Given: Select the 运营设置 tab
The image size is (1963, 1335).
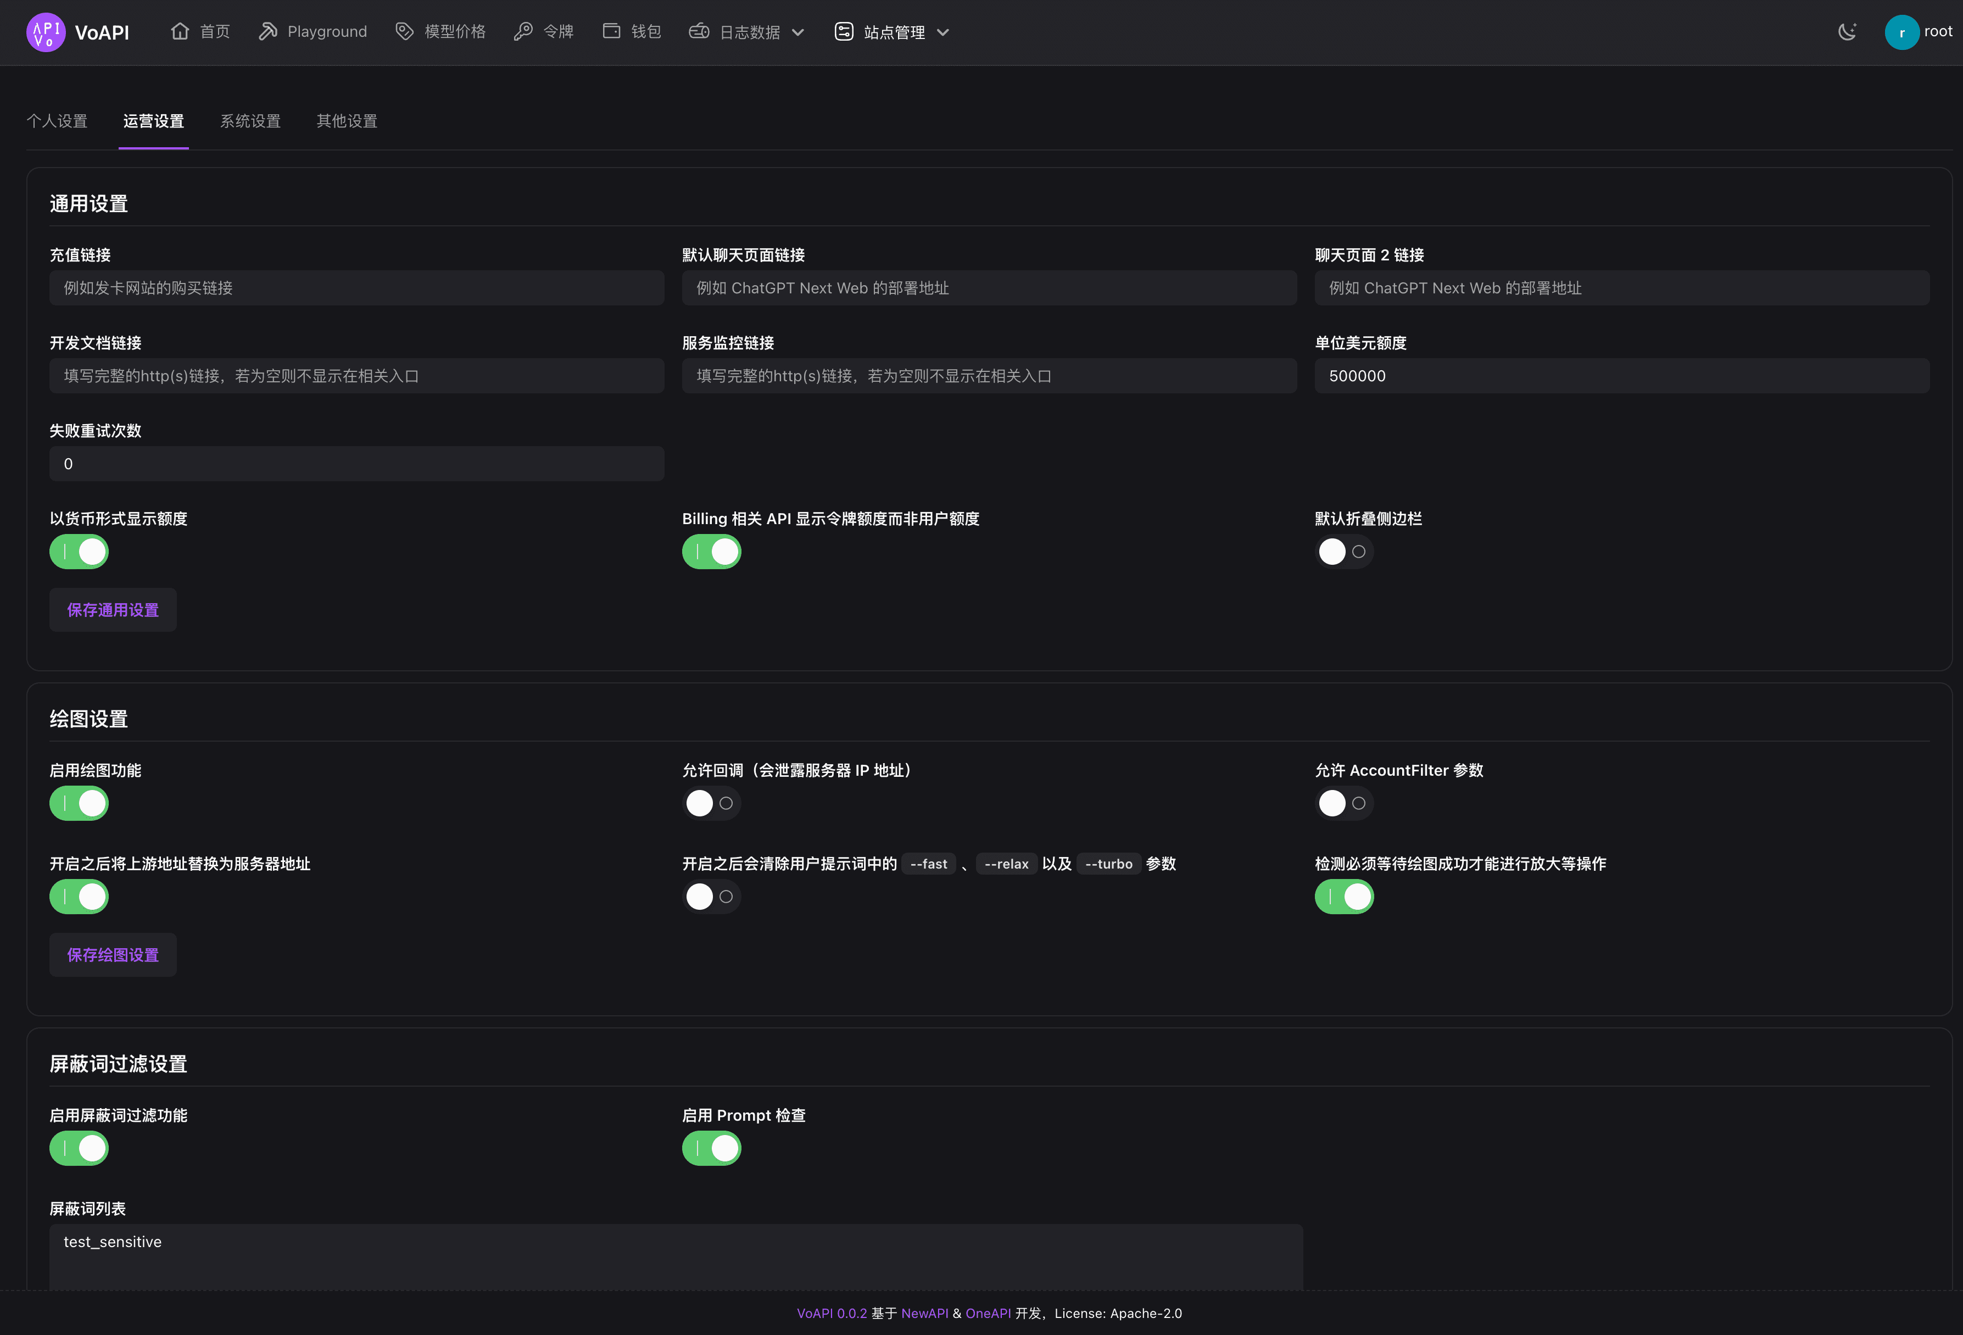Looking at the screenshot, I should tap(154, 121).
